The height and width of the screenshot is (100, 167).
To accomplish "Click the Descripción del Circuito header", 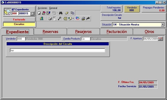I will coord(58,44).
